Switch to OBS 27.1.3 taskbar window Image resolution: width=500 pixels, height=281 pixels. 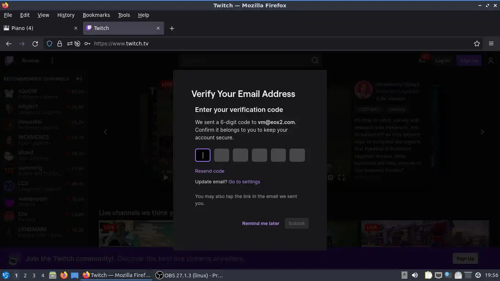pyautogui.click(x=190, y=275)
